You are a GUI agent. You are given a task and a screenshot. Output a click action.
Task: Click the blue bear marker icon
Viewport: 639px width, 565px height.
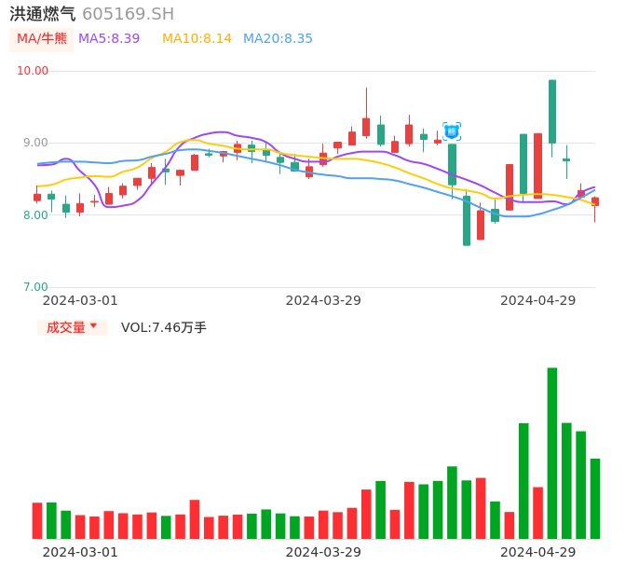click(452, 131)
